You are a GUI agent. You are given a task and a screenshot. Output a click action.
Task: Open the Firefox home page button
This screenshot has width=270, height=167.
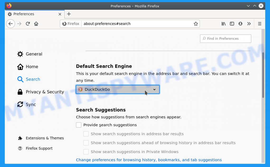coord(36,24)
